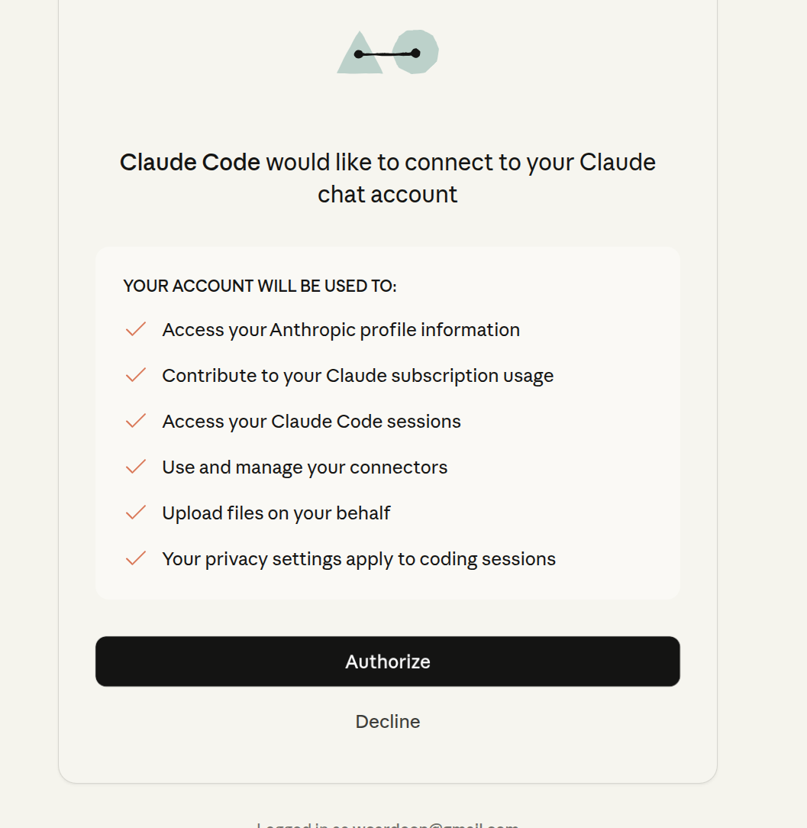Click the checkmark beside Anthropic profile information
The width and height of the screenshot is (807, 828).
(x=136, y=330)
